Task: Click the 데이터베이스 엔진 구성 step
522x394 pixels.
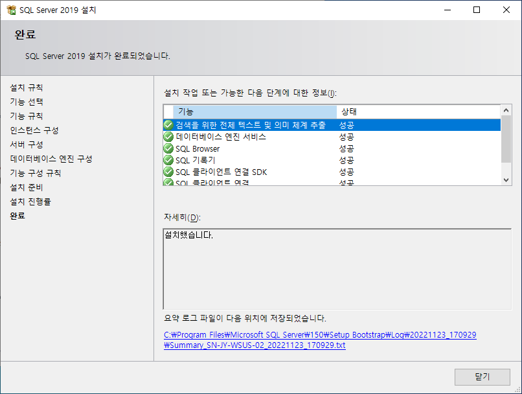Action: [x=51, y=159]
